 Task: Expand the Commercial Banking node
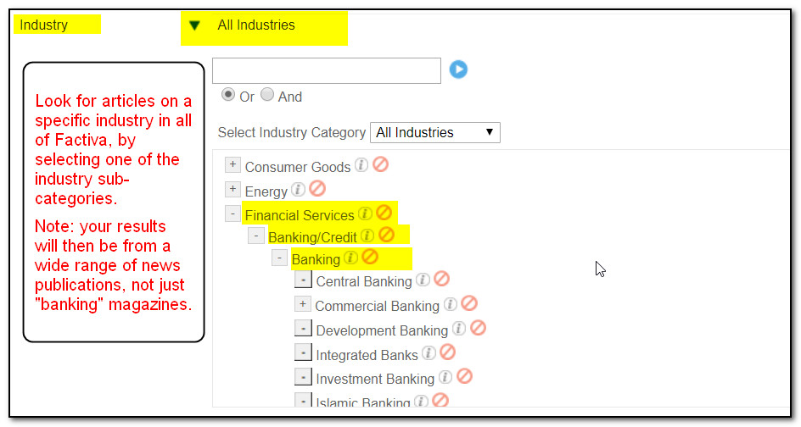[x=303, y=304]
